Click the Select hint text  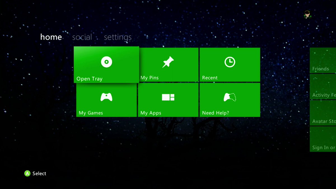[x=39, y=174]
